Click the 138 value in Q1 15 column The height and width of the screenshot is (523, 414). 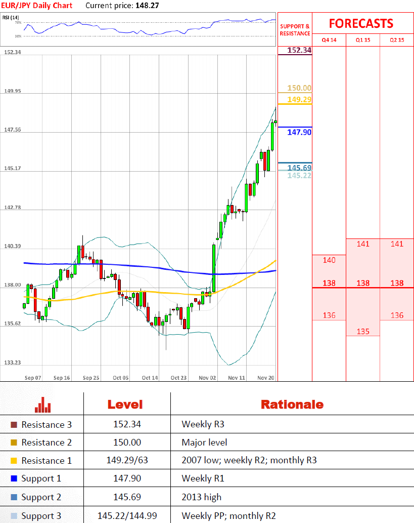point(363,283)
